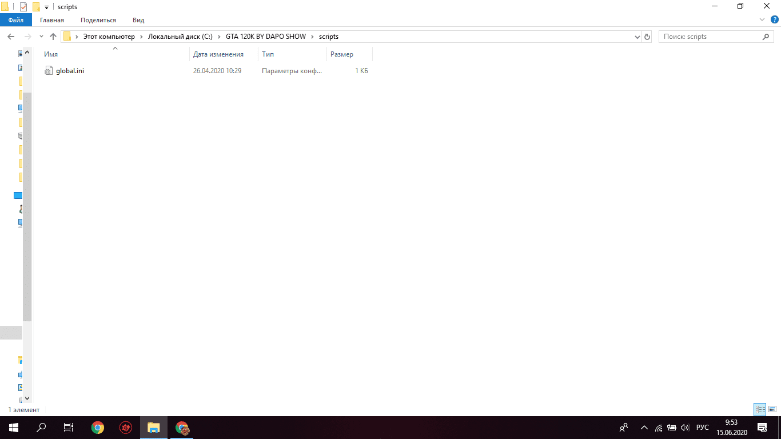Click the New Folder quick access icon

(x=36, y=7)
